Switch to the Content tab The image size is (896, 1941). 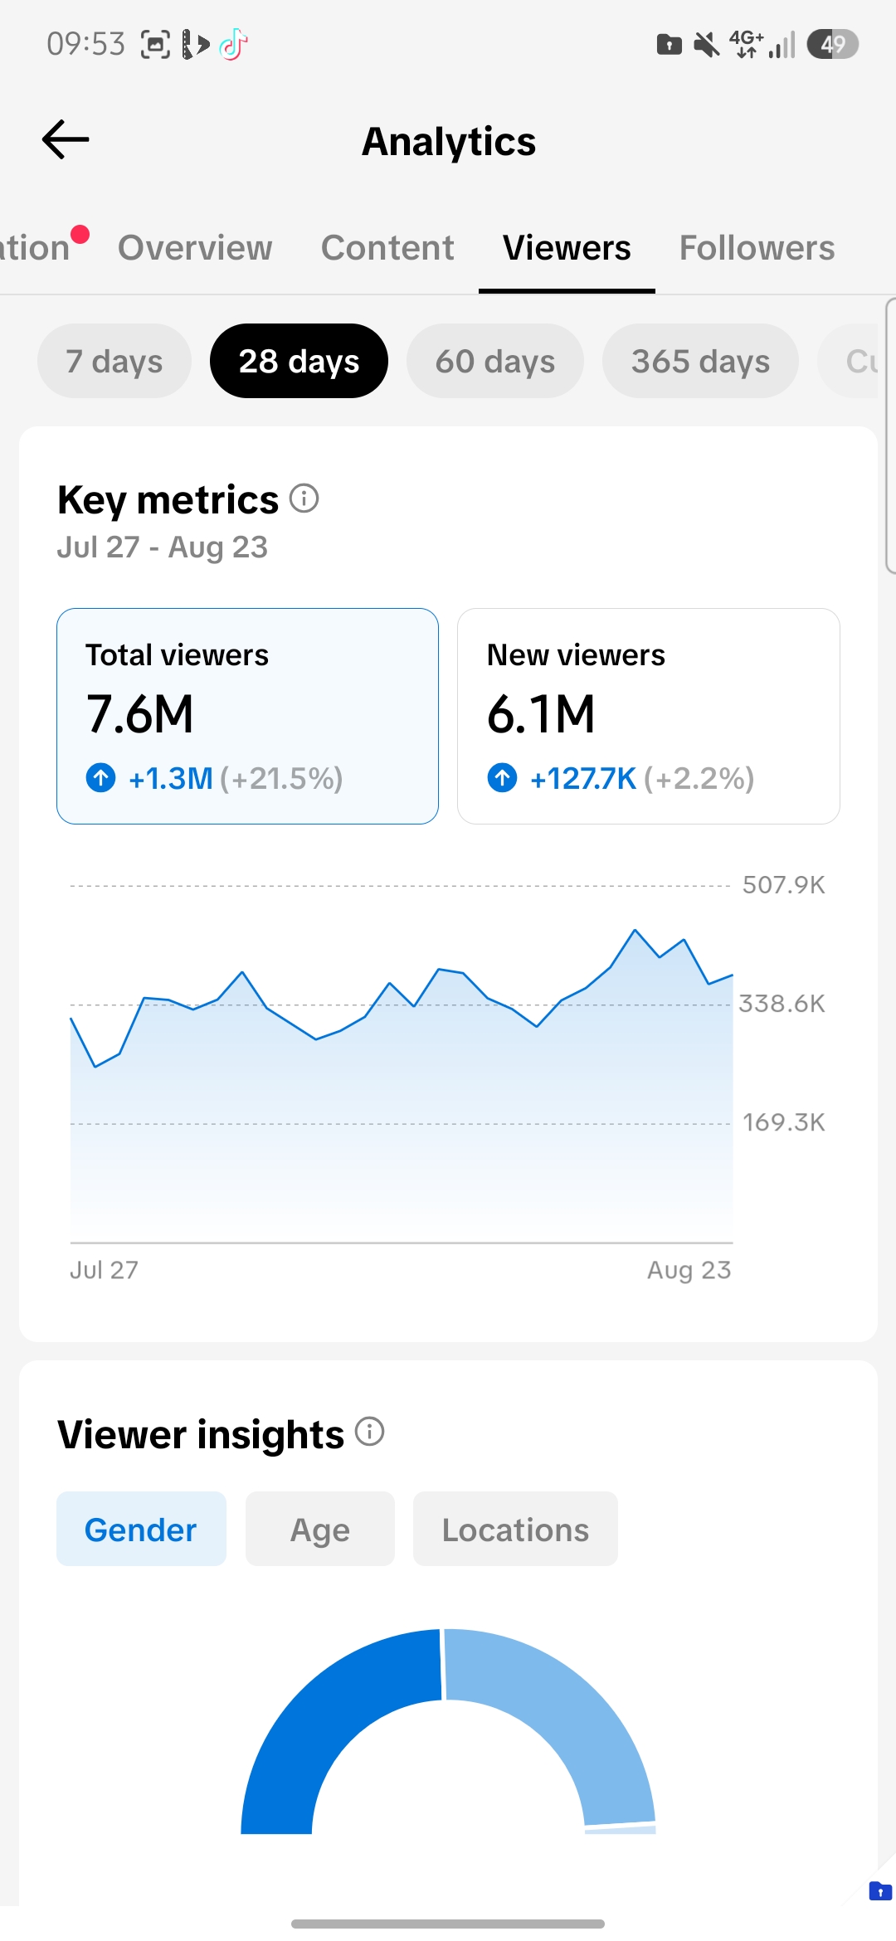pyautogui.click(x=387, y=247)
